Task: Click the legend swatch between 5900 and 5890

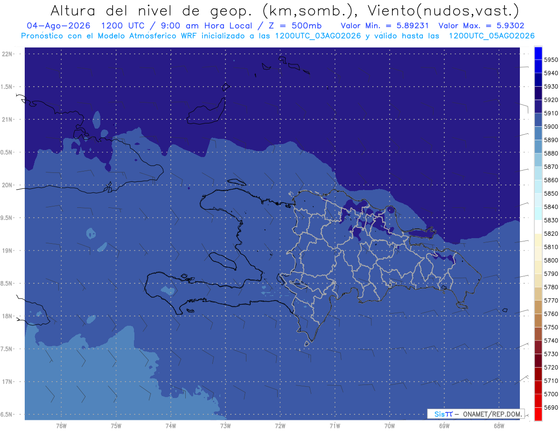Action: (538, 133)
